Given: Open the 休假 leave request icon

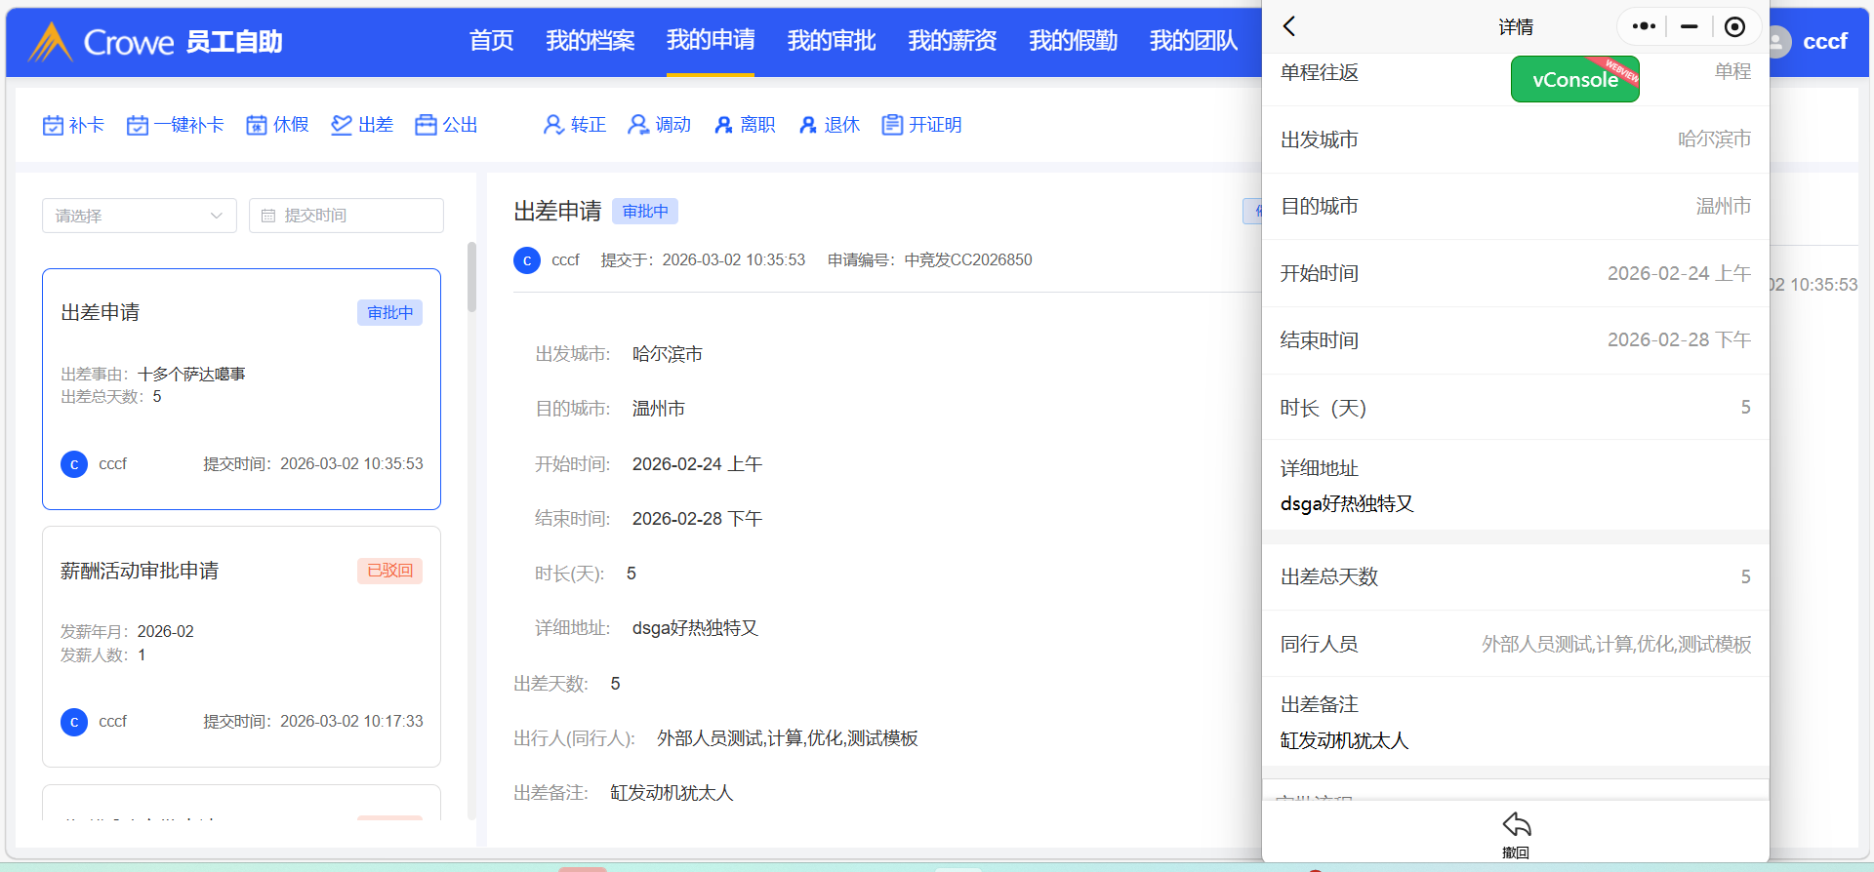Looking at the screenshot, I should tap(256, 126).
